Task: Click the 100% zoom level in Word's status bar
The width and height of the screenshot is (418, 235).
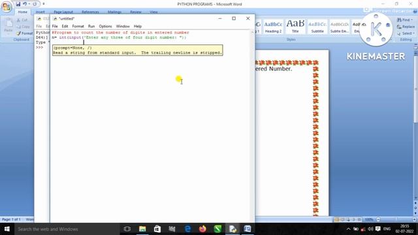Action: [369, 219]
